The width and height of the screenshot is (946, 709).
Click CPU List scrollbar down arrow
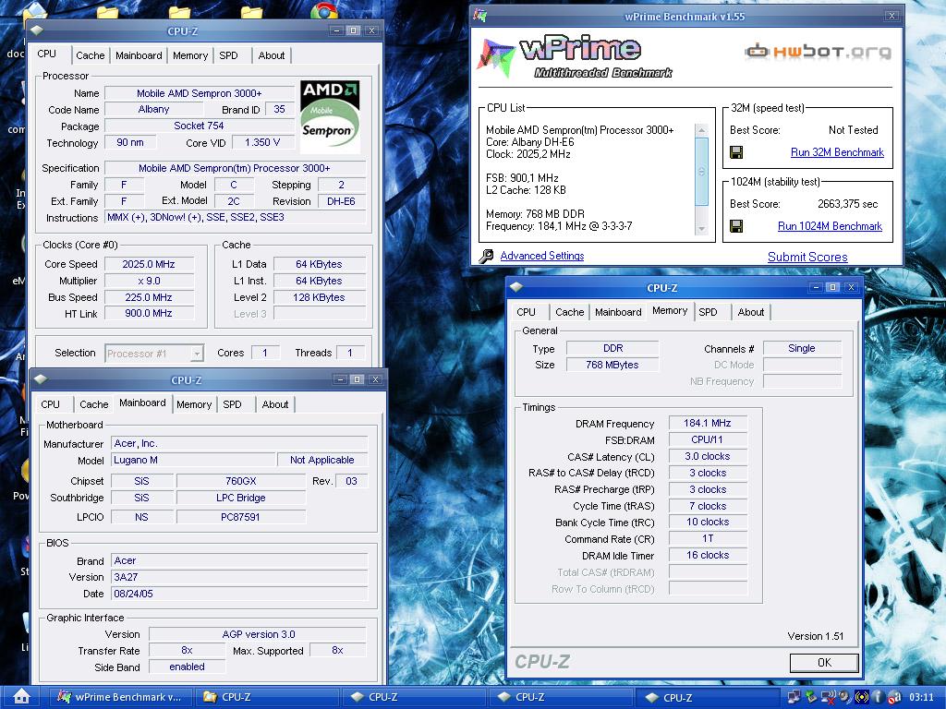[x=701, y=229]
